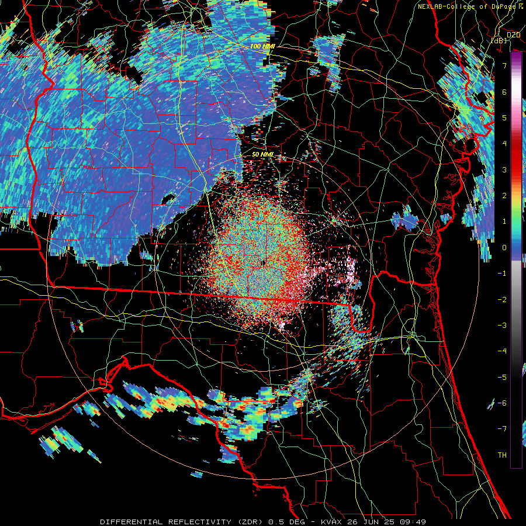This screenshot has width=526, height=526.
Task: Click the "NEXLAB-College of DuPage" header text
Action: 468,6
